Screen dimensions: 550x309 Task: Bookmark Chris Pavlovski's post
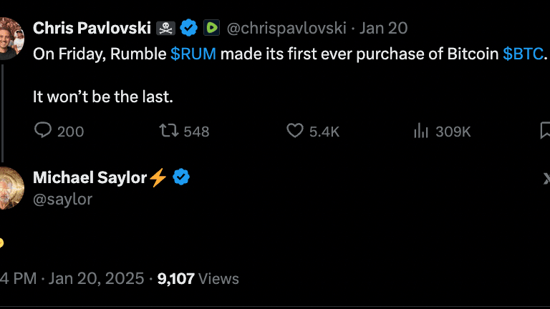coord(544,131)
